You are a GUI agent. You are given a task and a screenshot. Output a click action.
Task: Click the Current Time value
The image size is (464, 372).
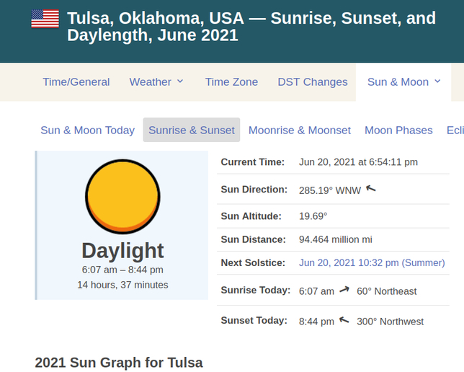pos(358,162)
